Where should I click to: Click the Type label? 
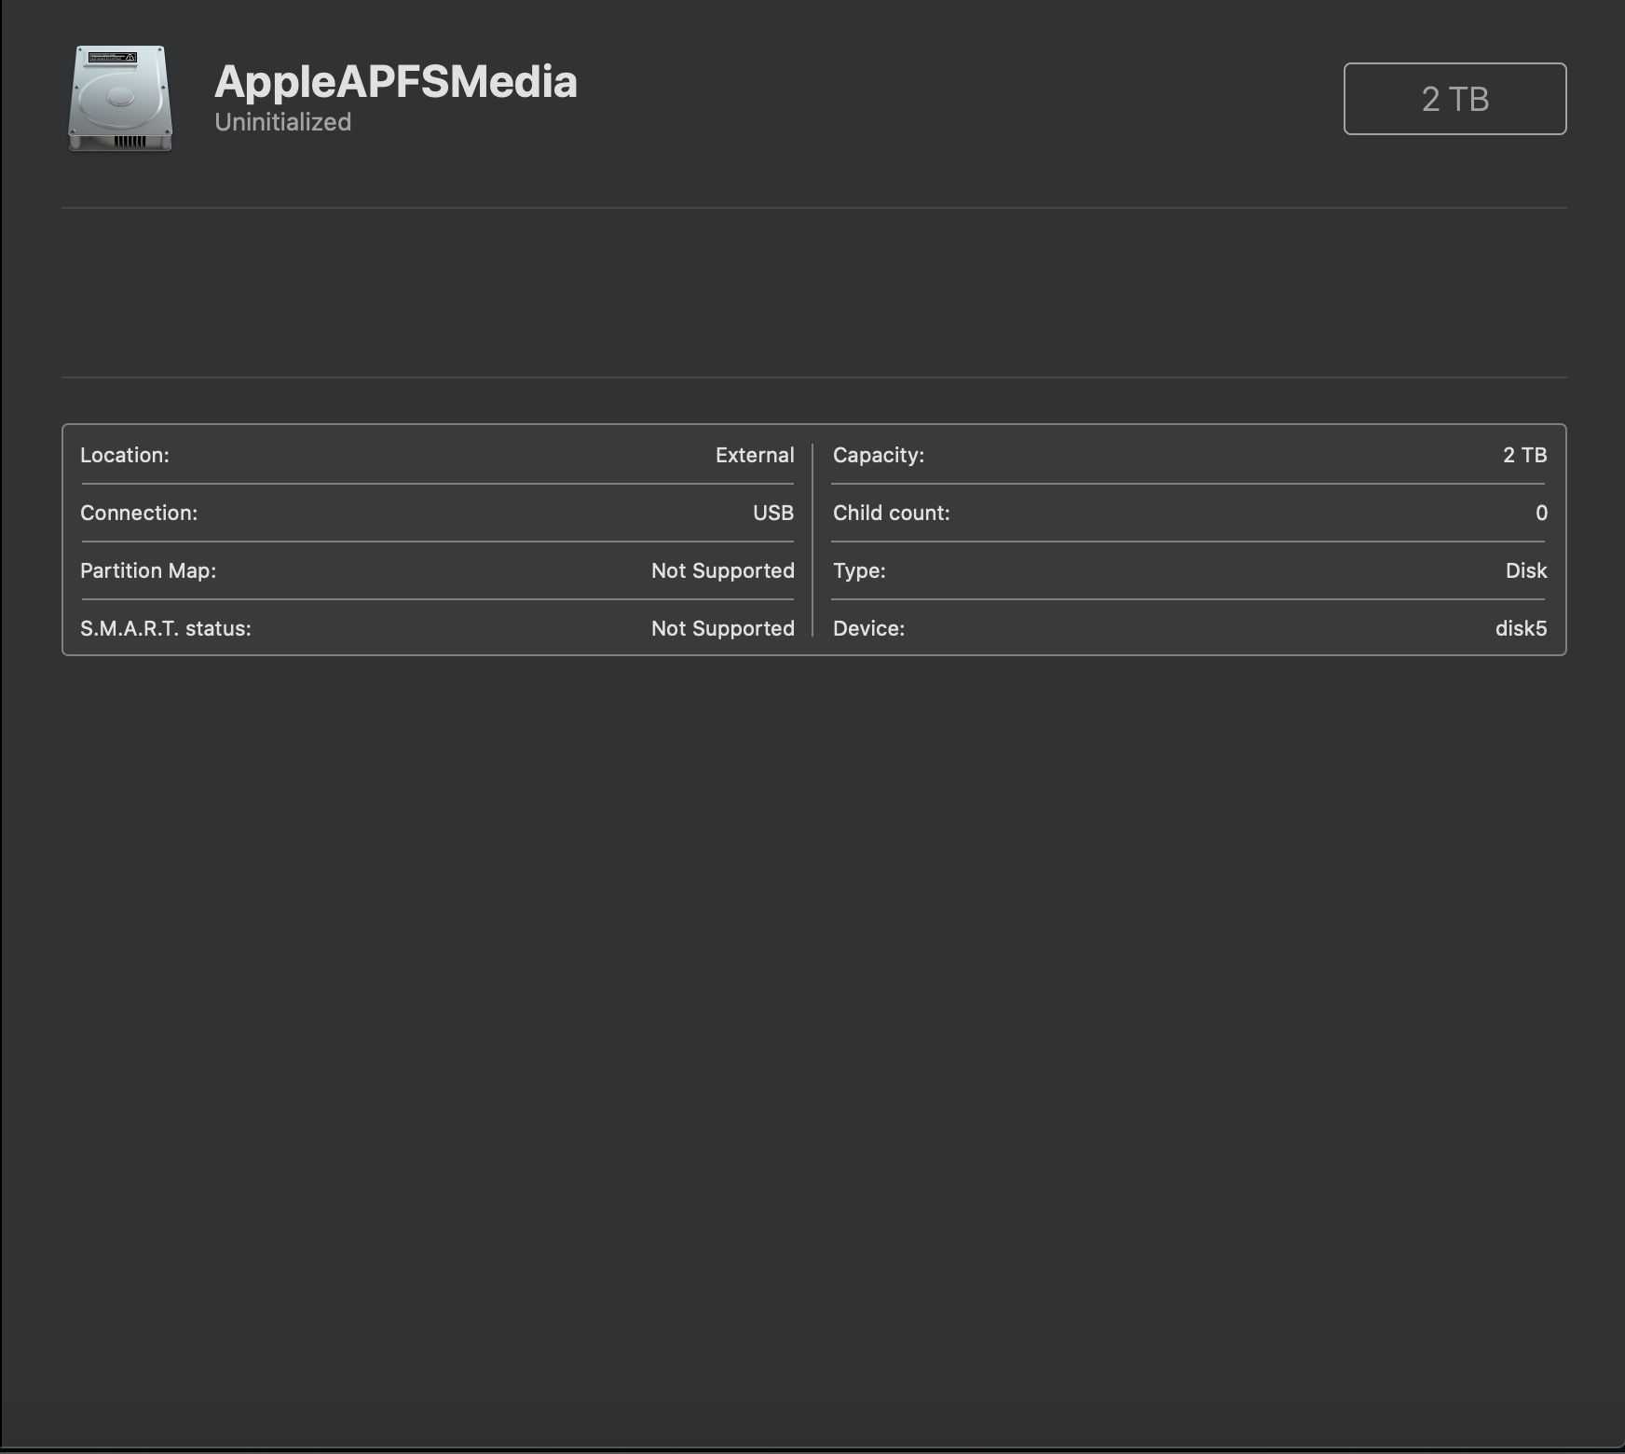coord(859,570)
